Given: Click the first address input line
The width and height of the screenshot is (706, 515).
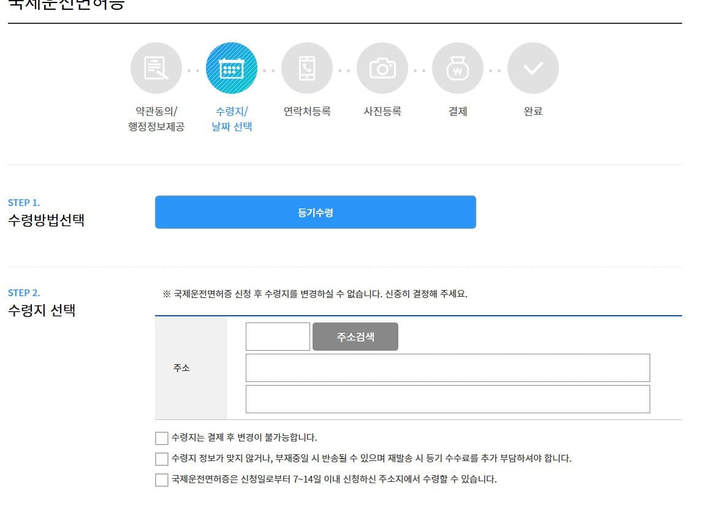Looking at the screenshot, I should point(447,367).
